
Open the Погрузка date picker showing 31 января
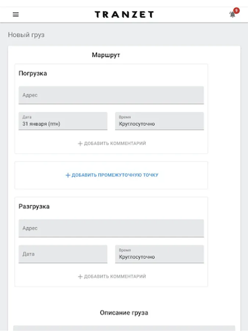coord(63,121)
